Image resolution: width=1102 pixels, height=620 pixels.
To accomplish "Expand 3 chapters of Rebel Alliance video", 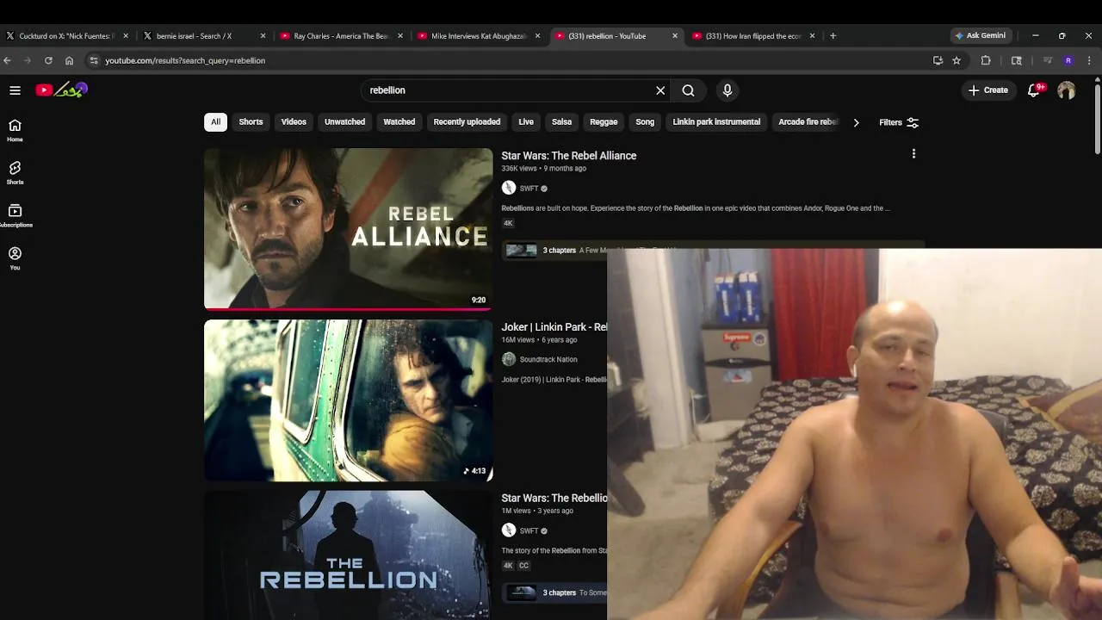I will tap(554, 251).
